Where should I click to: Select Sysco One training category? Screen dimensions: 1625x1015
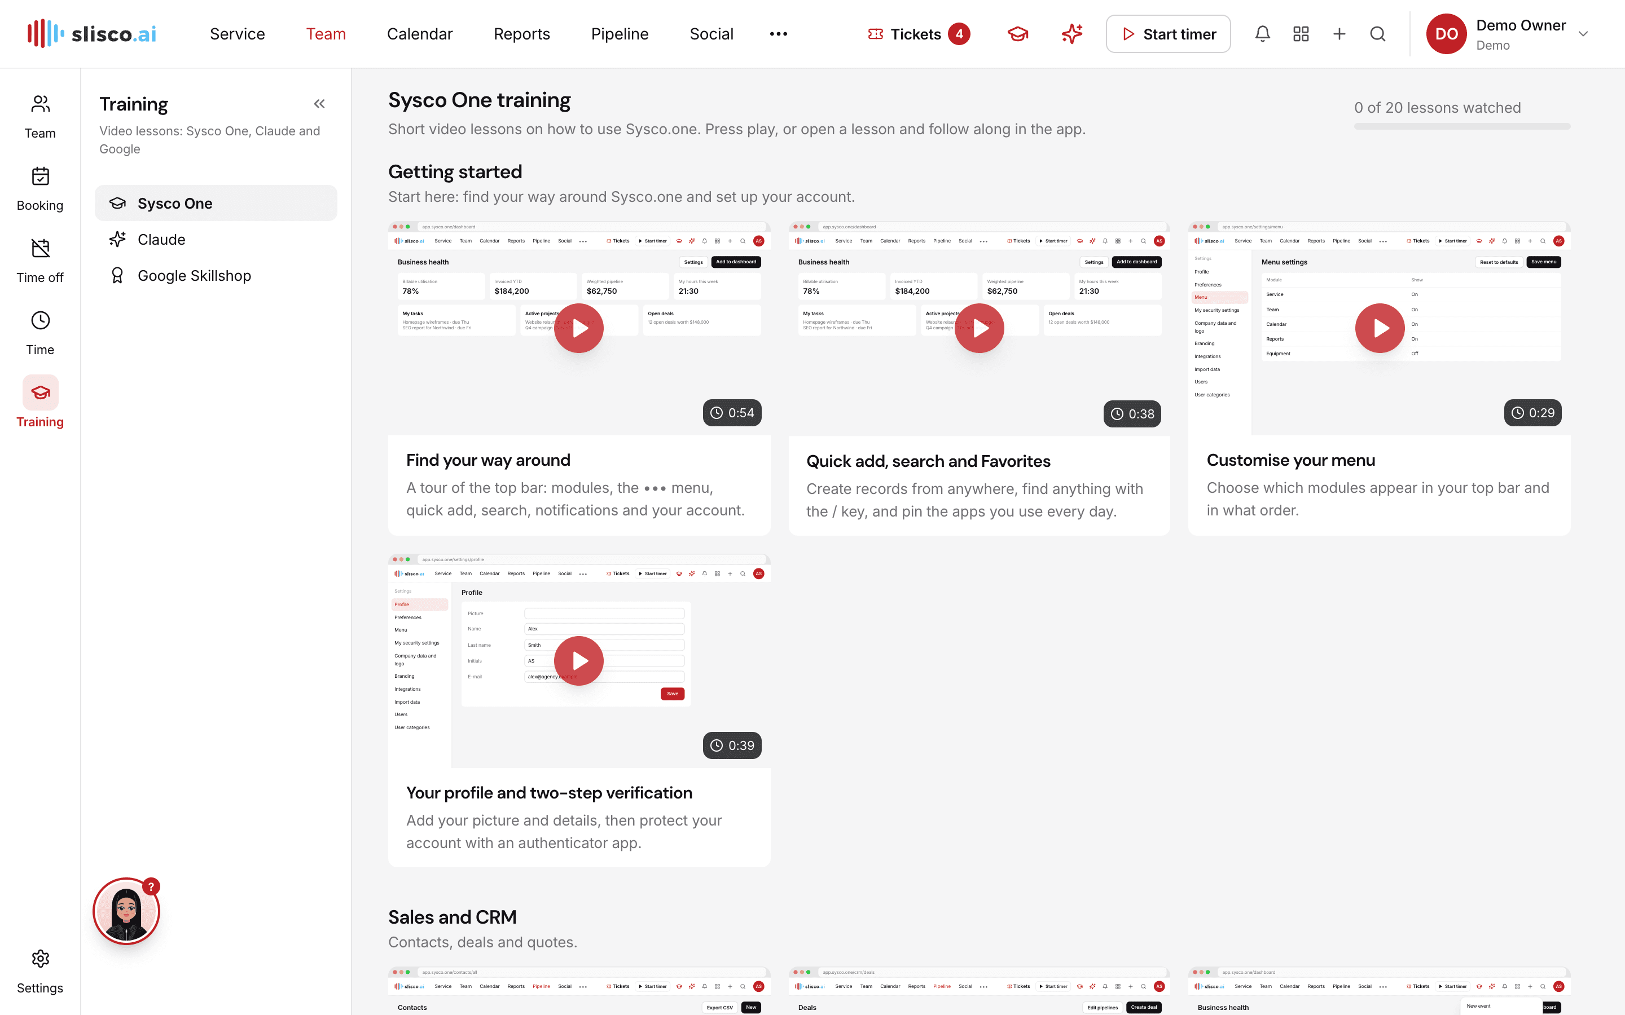click(216, 203)
